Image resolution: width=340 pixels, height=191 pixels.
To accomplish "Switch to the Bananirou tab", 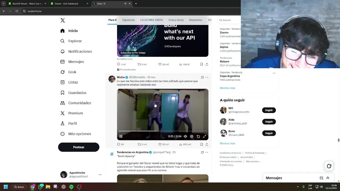I will pos(195,20).
